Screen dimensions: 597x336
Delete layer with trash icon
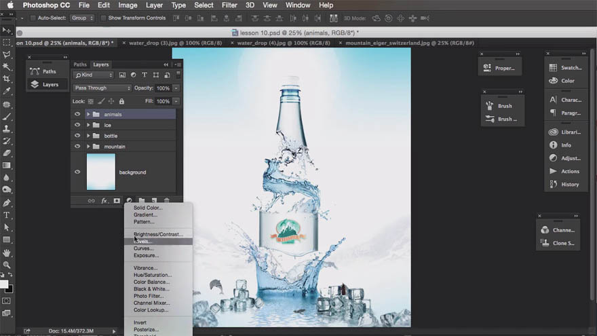click(x=166, y=201)
